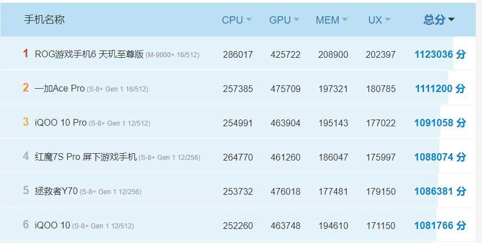Click the 手机名称 column header
Viewport: 482px width, 243px height.
44,20
